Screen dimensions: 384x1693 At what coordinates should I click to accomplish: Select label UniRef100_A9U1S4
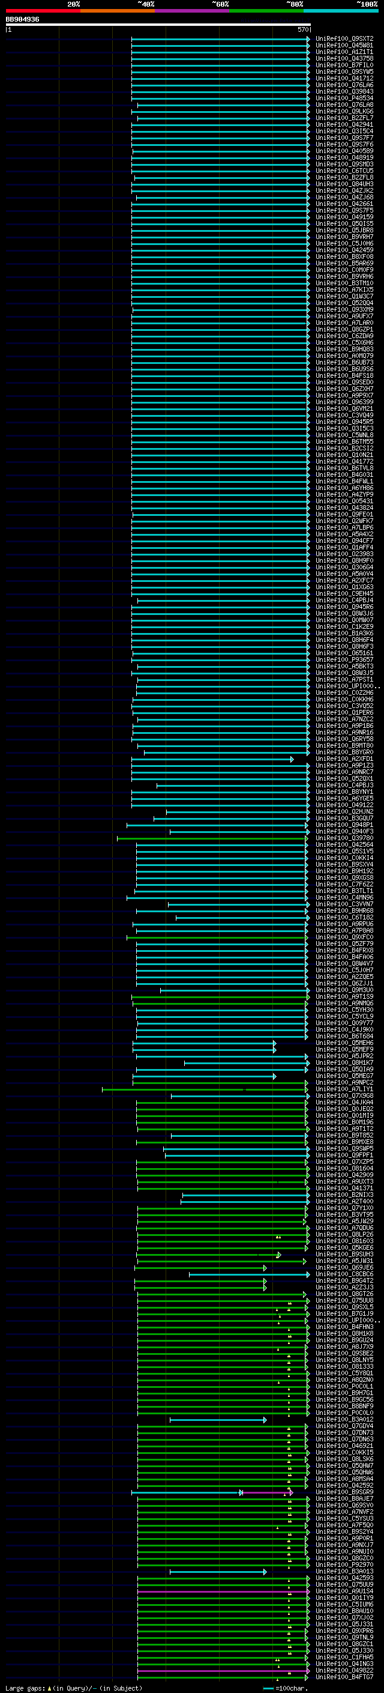click(x=344, y=1592)
